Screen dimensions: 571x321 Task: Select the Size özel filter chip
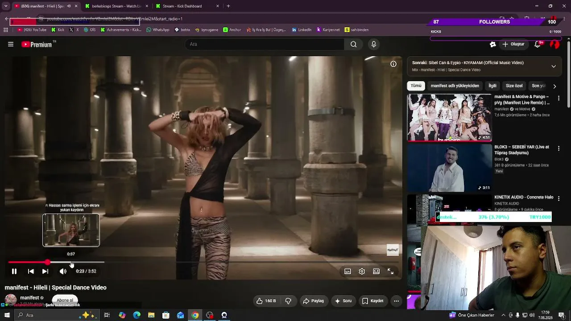click(514, 86)
